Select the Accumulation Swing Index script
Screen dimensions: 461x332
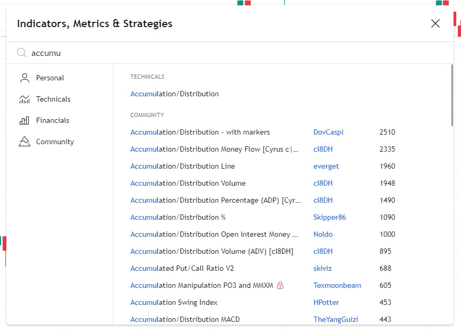[174, 303]
